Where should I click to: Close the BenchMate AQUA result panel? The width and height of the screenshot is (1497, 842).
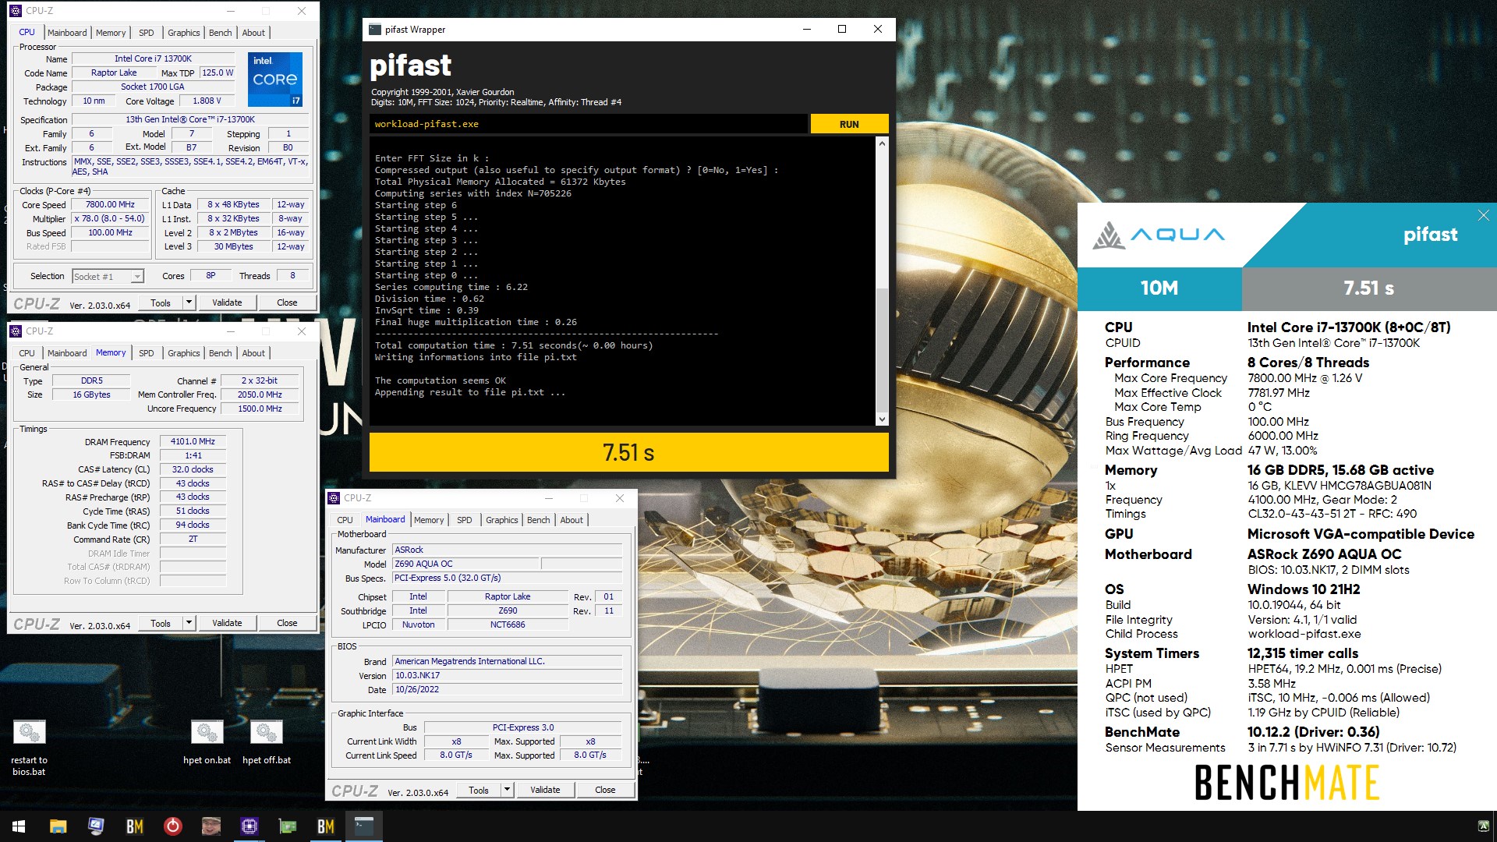pyautogui.click(x=1483, y=215)
